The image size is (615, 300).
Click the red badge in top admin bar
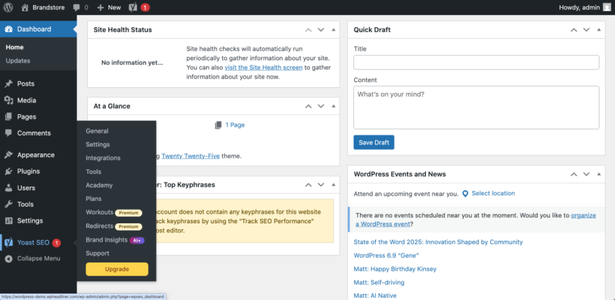pyautogui.click(x=145, y=7)
